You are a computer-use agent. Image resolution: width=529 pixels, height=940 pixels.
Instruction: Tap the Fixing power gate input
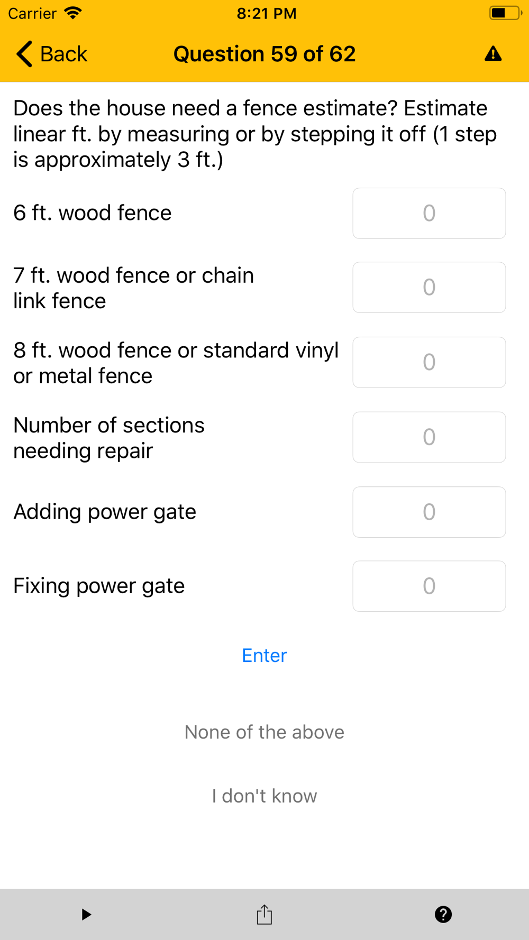pos(429,586)
